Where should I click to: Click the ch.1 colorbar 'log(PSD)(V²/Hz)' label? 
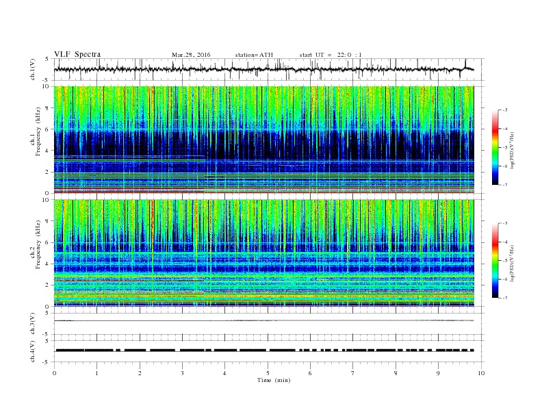(x=512, y=150)
